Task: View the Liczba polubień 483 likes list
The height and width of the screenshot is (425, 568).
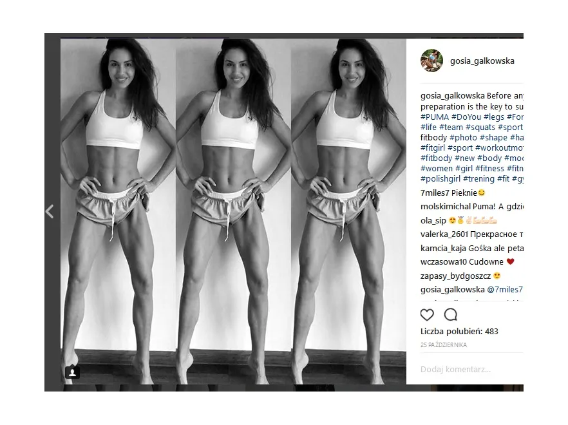Action: [x=459, y=332]
